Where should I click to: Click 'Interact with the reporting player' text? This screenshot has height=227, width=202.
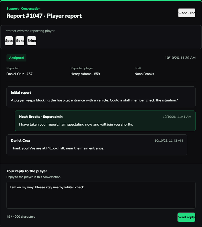coord(30,31)
